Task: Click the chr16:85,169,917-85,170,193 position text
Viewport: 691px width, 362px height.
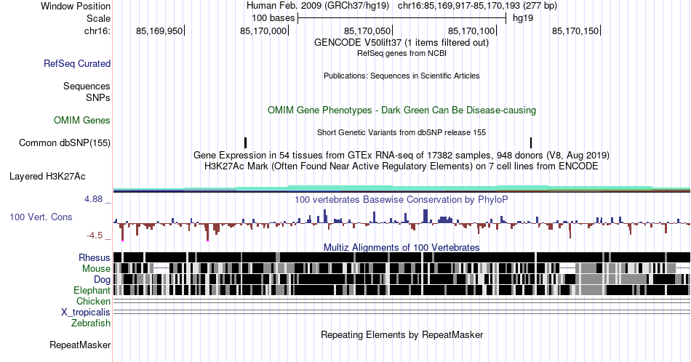Action: (477, 6)
